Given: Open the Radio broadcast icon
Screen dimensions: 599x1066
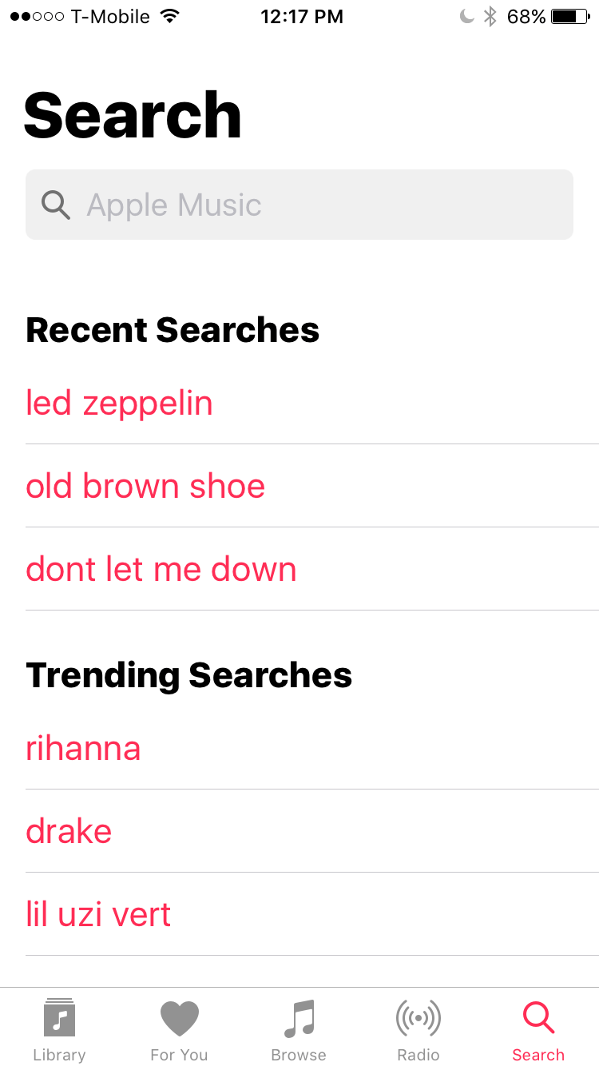Looking at the screenshot, I should (x=419, y=1016).
